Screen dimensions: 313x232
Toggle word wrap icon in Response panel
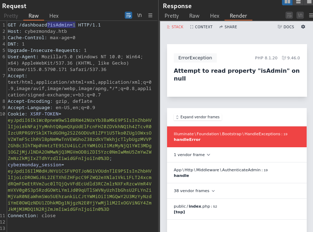289,16
